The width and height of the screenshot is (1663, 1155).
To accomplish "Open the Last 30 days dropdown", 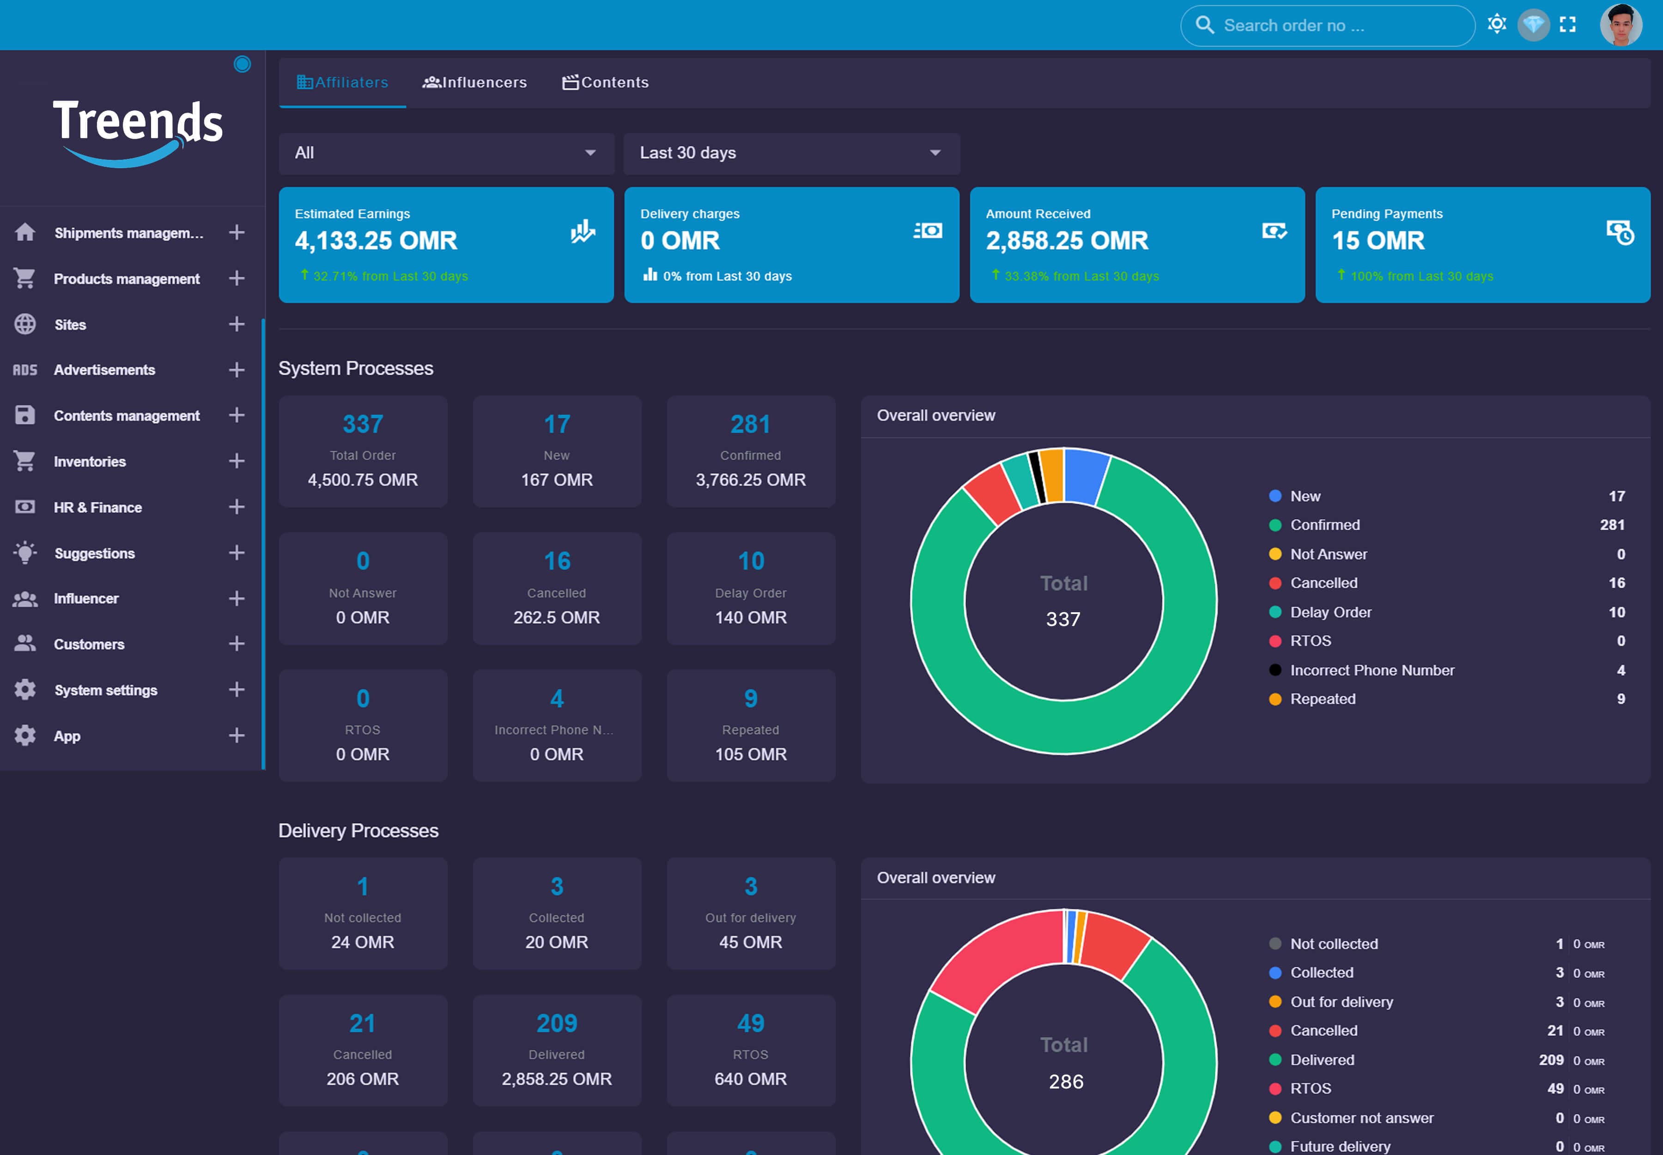I will (792, 153).
